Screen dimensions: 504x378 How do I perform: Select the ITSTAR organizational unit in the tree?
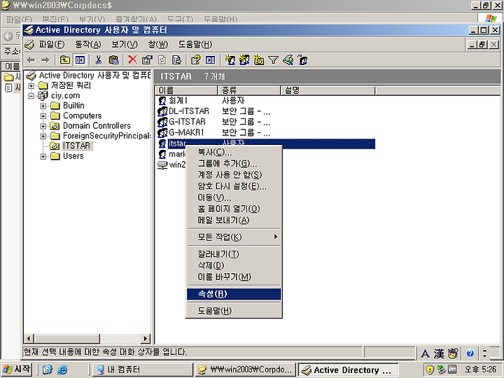tap(76, 146)
